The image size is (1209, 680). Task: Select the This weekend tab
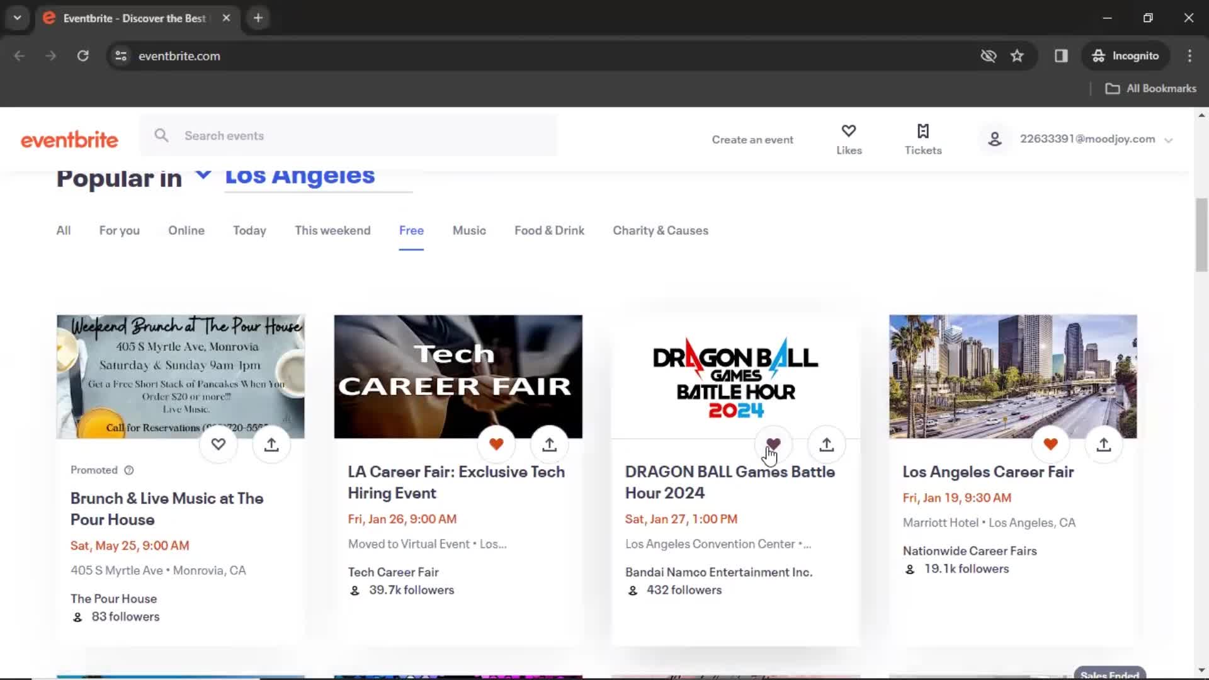[332, 230]
